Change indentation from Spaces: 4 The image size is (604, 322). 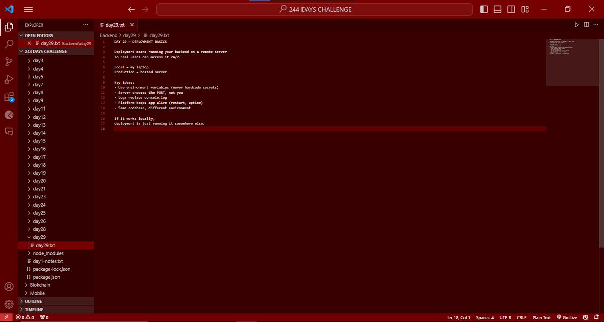[485, 317]
